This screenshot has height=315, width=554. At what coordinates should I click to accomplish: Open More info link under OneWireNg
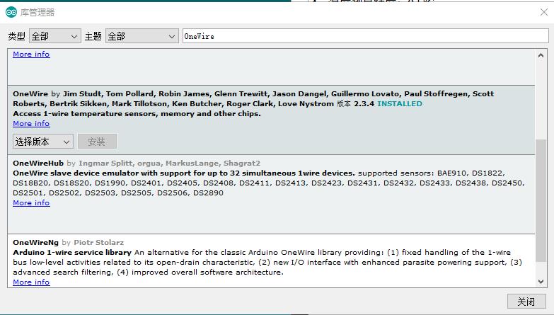pos(31,282)
